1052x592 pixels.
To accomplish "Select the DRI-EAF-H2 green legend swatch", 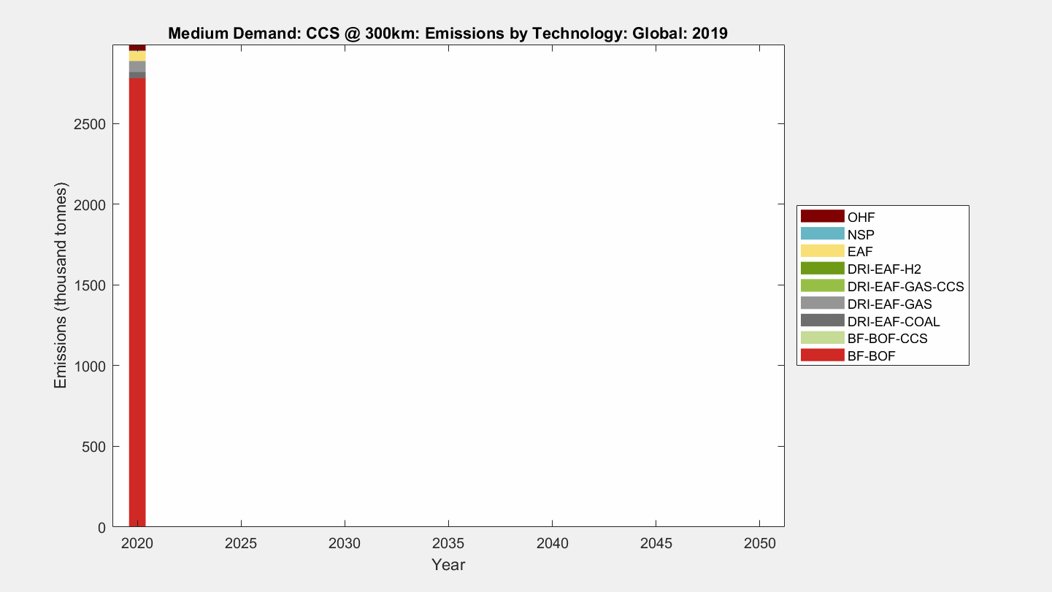I will point(822,269).
